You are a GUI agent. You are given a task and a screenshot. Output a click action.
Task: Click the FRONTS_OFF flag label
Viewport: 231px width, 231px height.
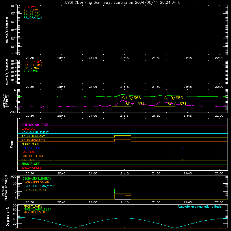31,164
